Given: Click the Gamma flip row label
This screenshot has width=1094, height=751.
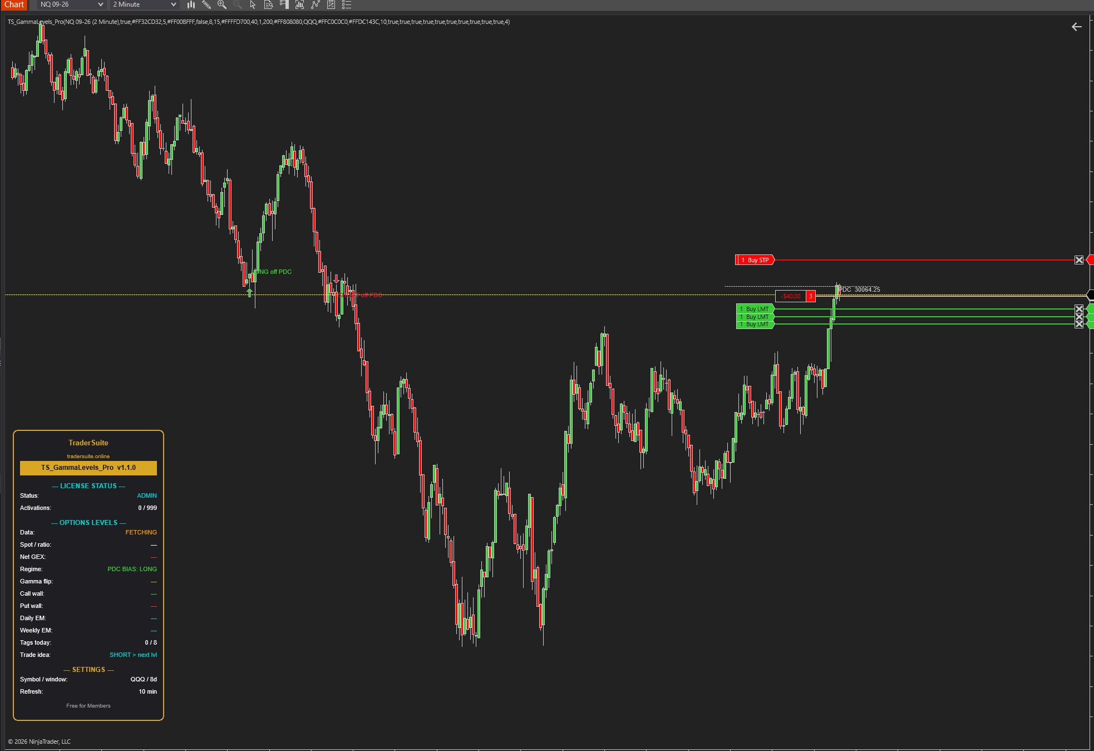Looking at the screenshot, I should point(36,581).
